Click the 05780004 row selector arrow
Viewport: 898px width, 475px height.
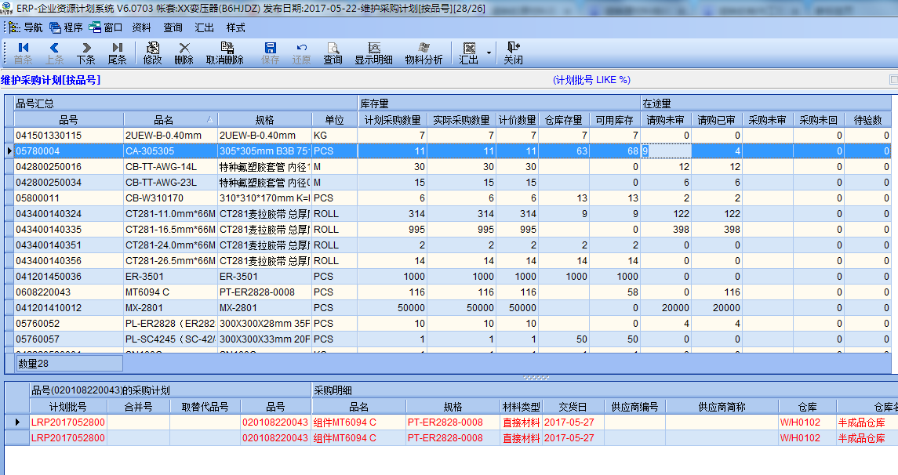pos(9,151)
